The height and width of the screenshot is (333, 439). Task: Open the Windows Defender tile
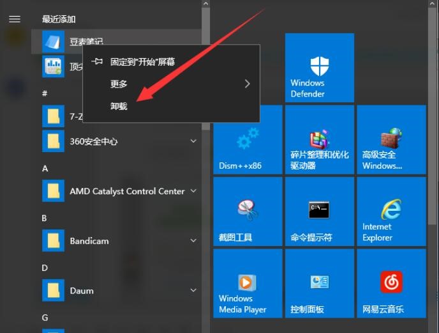(320, 68)
